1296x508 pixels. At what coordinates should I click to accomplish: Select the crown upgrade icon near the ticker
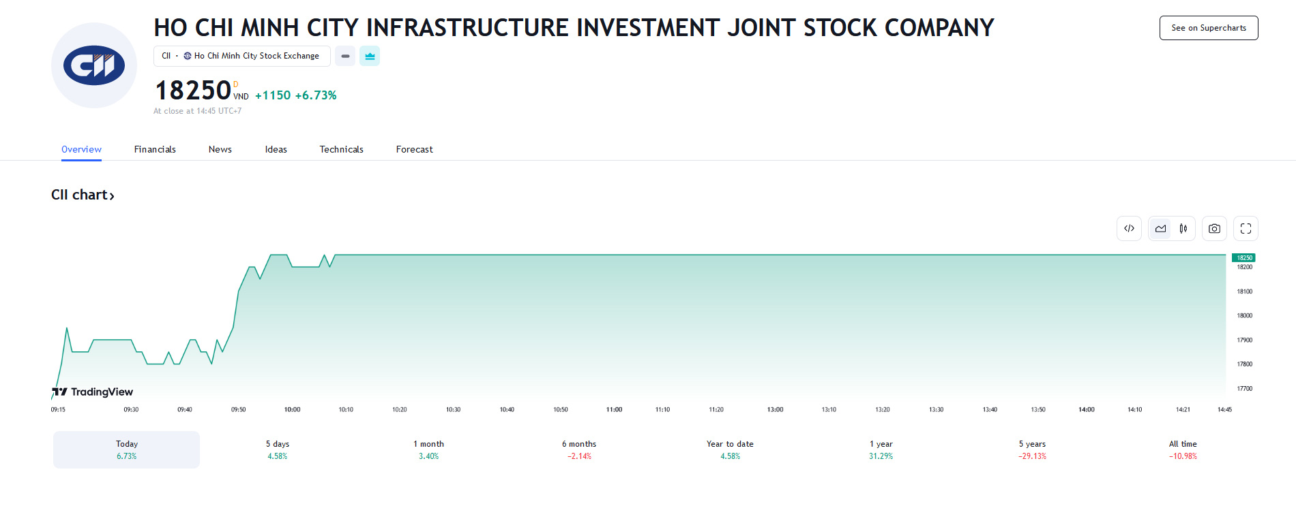(370, 56)
